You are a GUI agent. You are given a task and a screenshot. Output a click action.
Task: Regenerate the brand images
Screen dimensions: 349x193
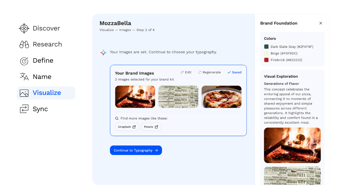[x=209, y=72]
